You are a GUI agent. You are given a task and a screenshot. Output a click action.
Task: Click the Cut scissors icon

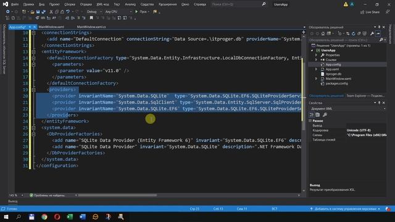51,12
